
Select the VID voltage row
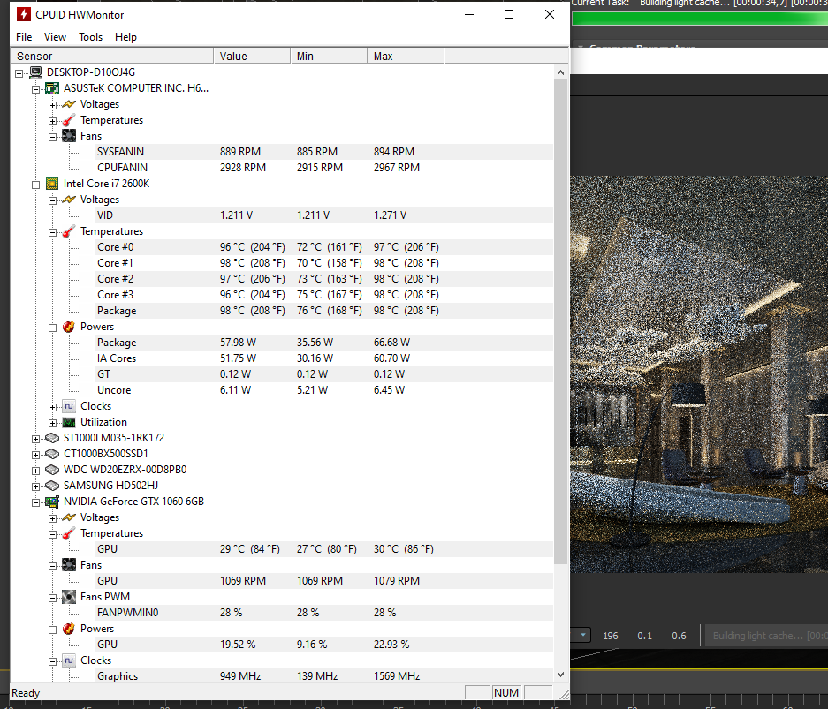tap(325, 215)
